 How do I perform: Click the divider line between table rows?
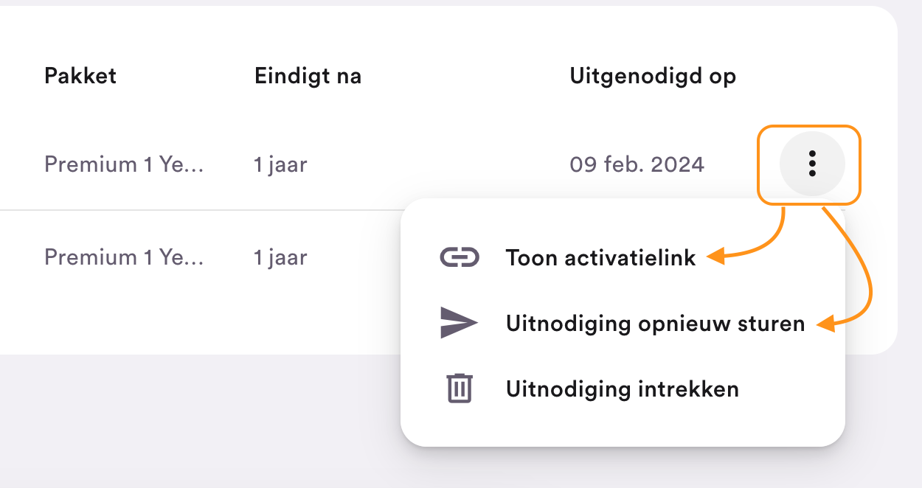click(x=200, y=210)
